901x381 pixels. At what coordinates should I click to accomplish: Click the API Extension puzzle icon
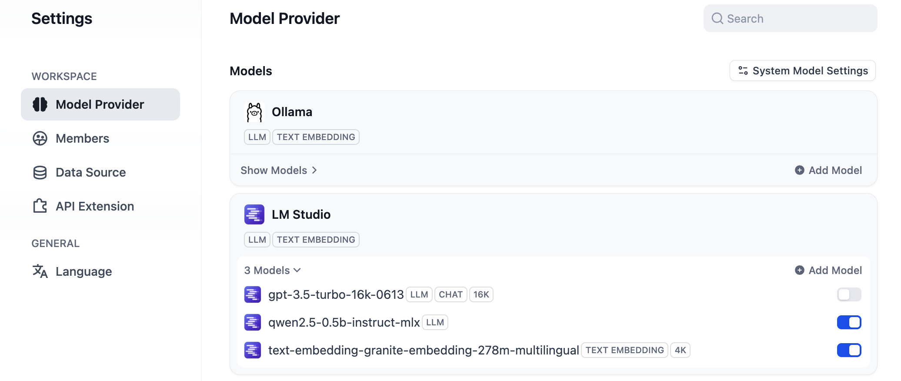pos(40,206)
